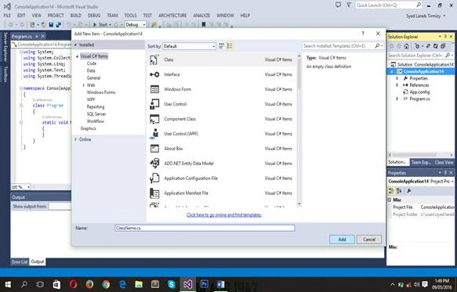Click the Add button
The height and width of the screenshot is (292, 457).
coord(343,240)
